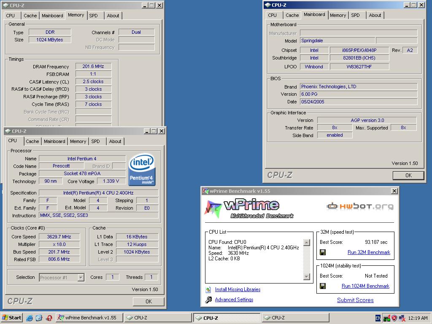Click the Core Speed 3629.7 MHz field
The image size is (432, 324).
(x=59, y=237)
